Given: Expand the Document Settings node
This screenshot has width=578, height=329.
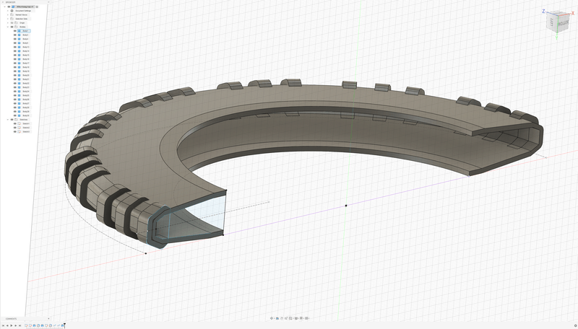Looking at the screenshot, I should (8, 11).
